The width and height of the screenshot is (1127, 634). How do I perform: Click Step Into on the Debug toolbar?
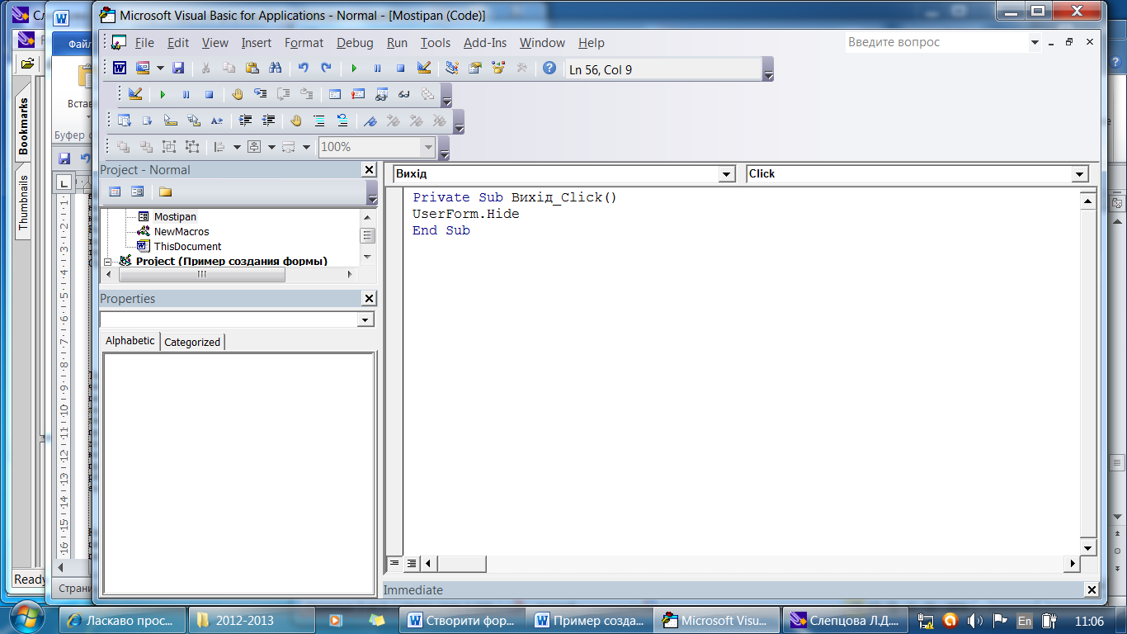261,94
